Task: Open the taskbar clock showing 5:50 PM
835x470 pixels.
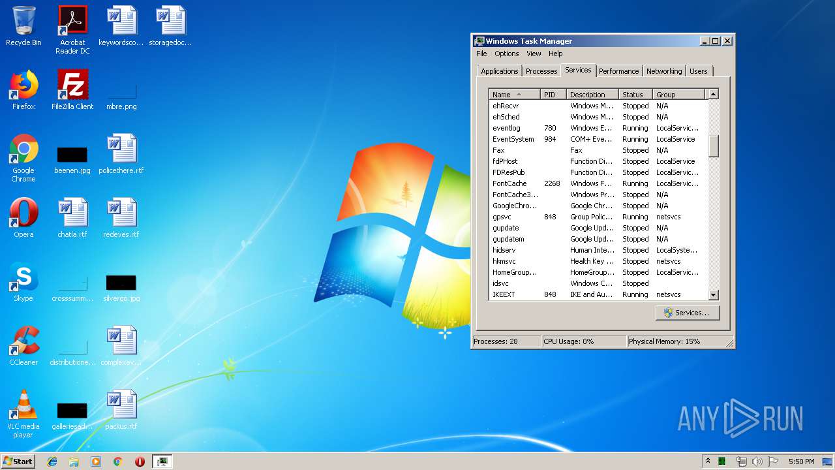Action: [801, 462]
